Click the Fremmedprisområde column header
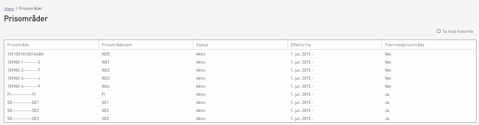 [x=405, y=45]
